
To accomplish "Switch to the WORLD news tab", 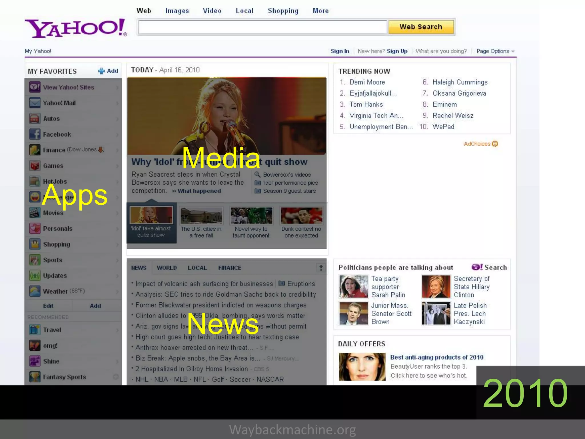I will click(x=167, y=268).
